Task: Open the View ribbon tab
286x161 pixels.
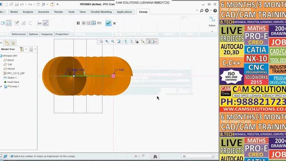Action: click(83, 12)
